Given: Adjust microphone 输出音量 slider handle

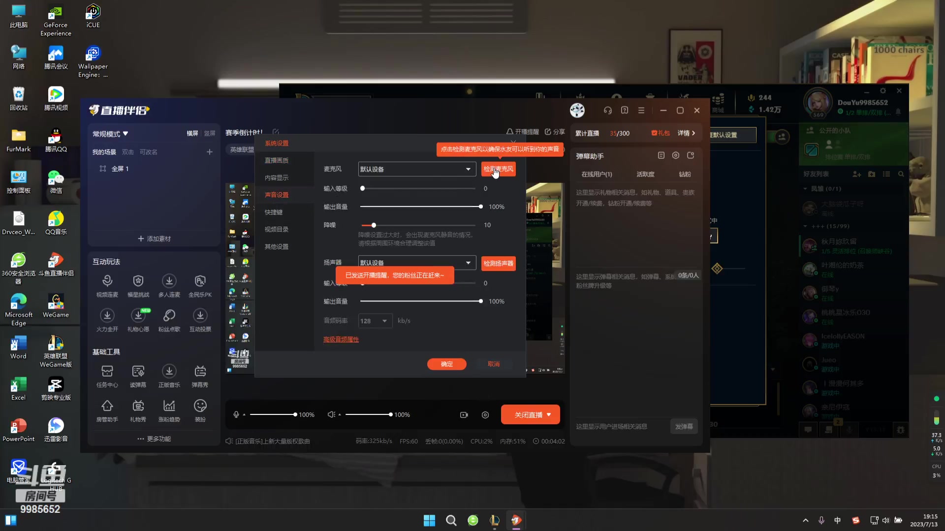Looking at the screenshot, I should [x=480, y=206].
